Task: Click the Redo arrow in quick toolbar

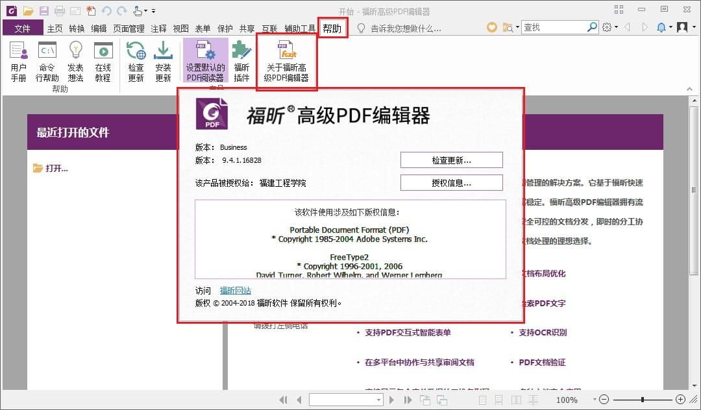Action: (121, 10)
